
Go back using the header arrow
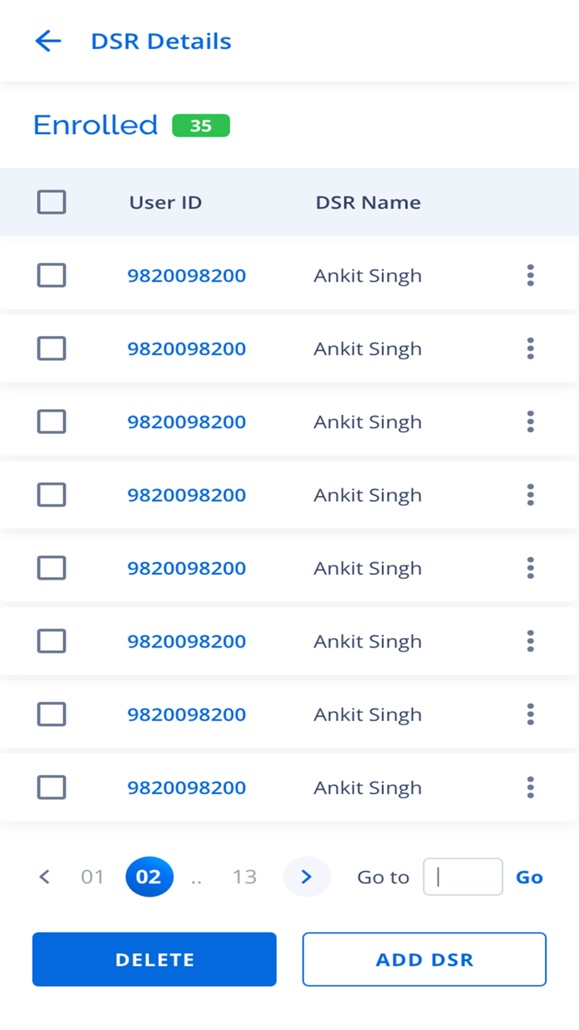(48, 41)
